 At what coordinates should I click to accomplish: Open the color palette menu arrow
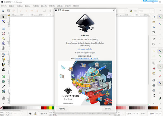161,108
